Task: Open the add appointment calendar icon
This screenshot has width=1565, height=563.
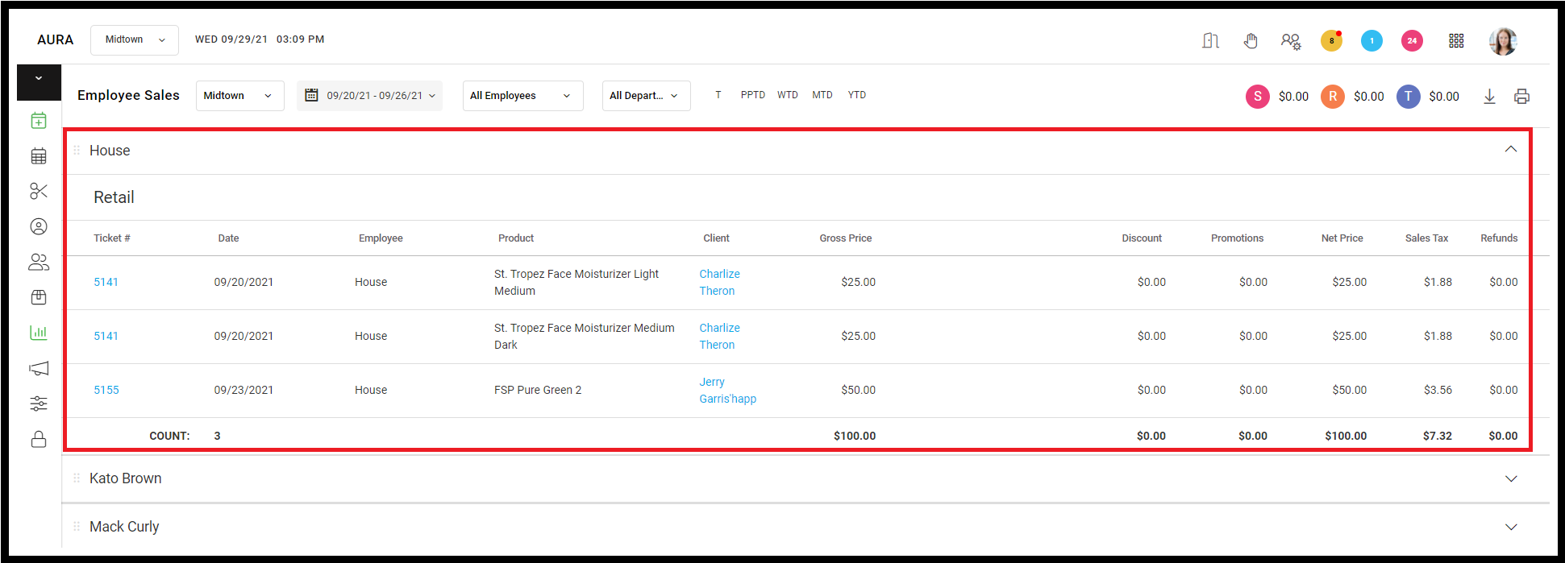Action: [39, 121]
